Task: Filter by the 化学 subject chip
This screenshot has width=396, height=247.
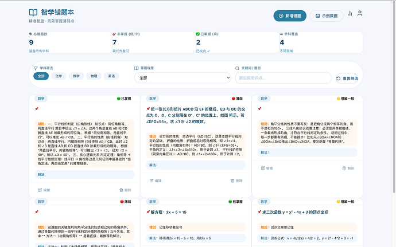Action: [59, 76]
